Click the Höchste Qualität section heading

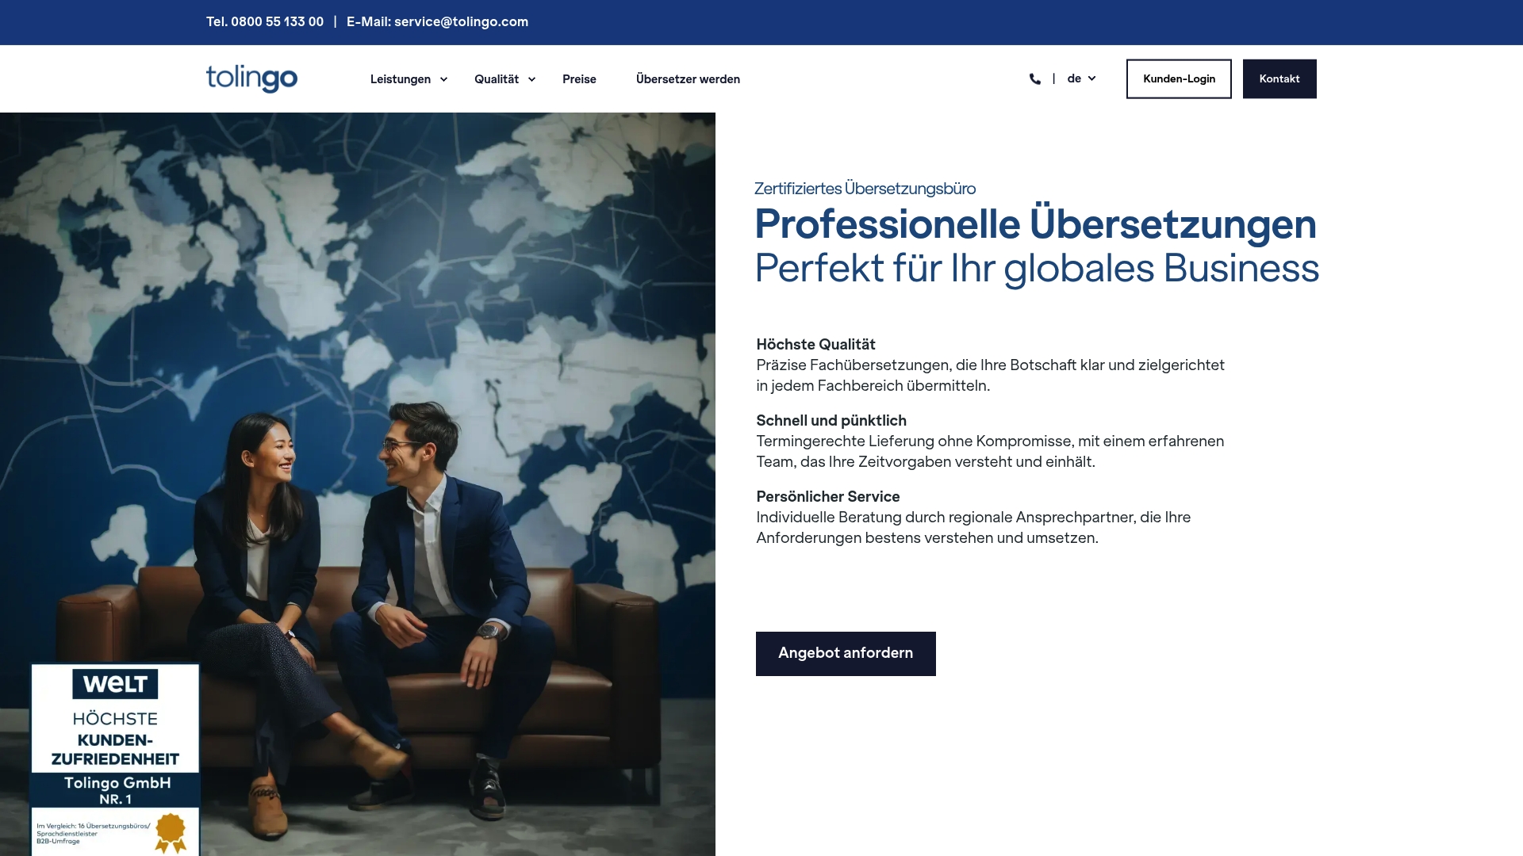point(815,344)
